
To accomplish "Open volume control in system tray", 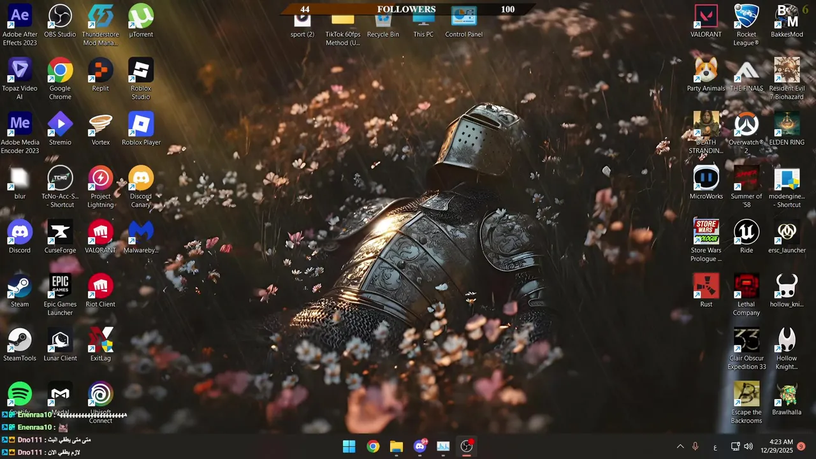I will pyautogui.click(x=748, y=446).
